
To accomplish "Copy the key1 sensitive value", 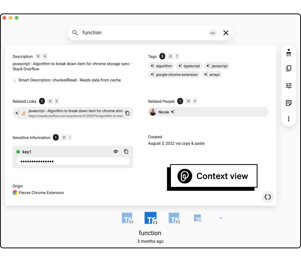I will (126, 151).
